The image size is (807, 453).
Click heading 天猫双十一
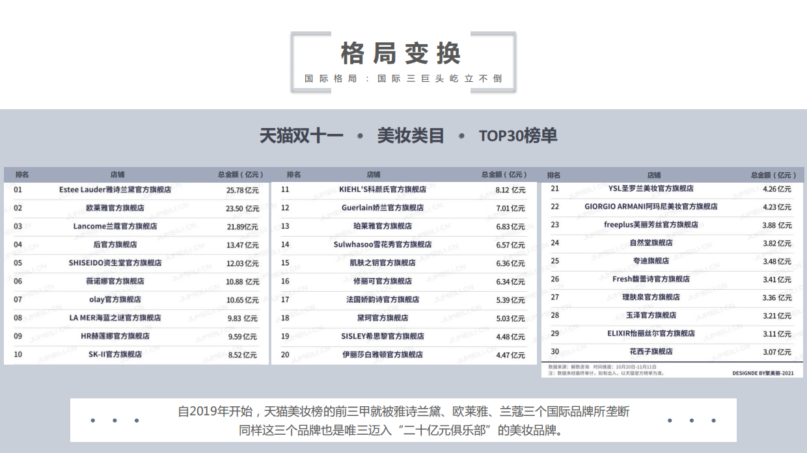tap(301, 136)
